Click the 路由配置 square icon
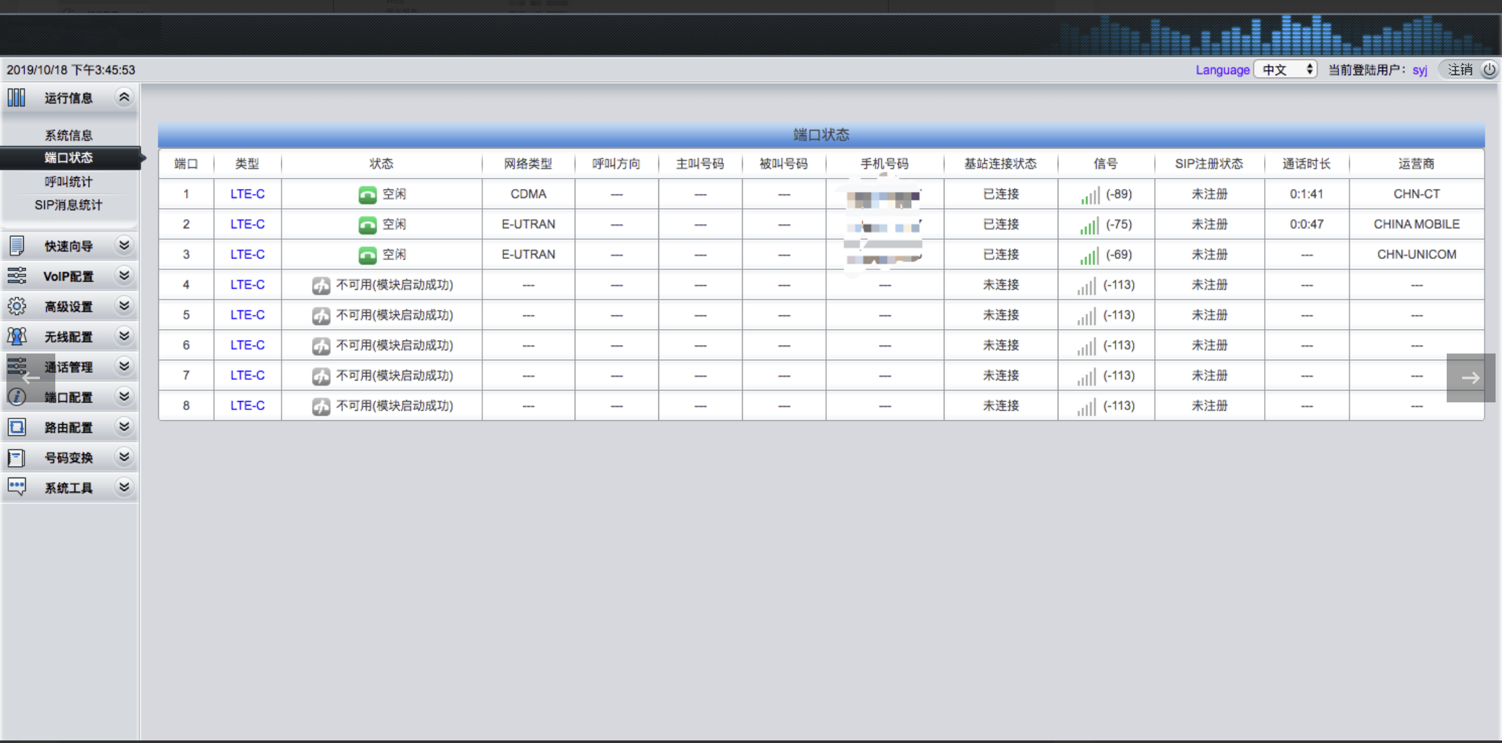Viewport: 1502px width, 743px height. click(17, 427)
